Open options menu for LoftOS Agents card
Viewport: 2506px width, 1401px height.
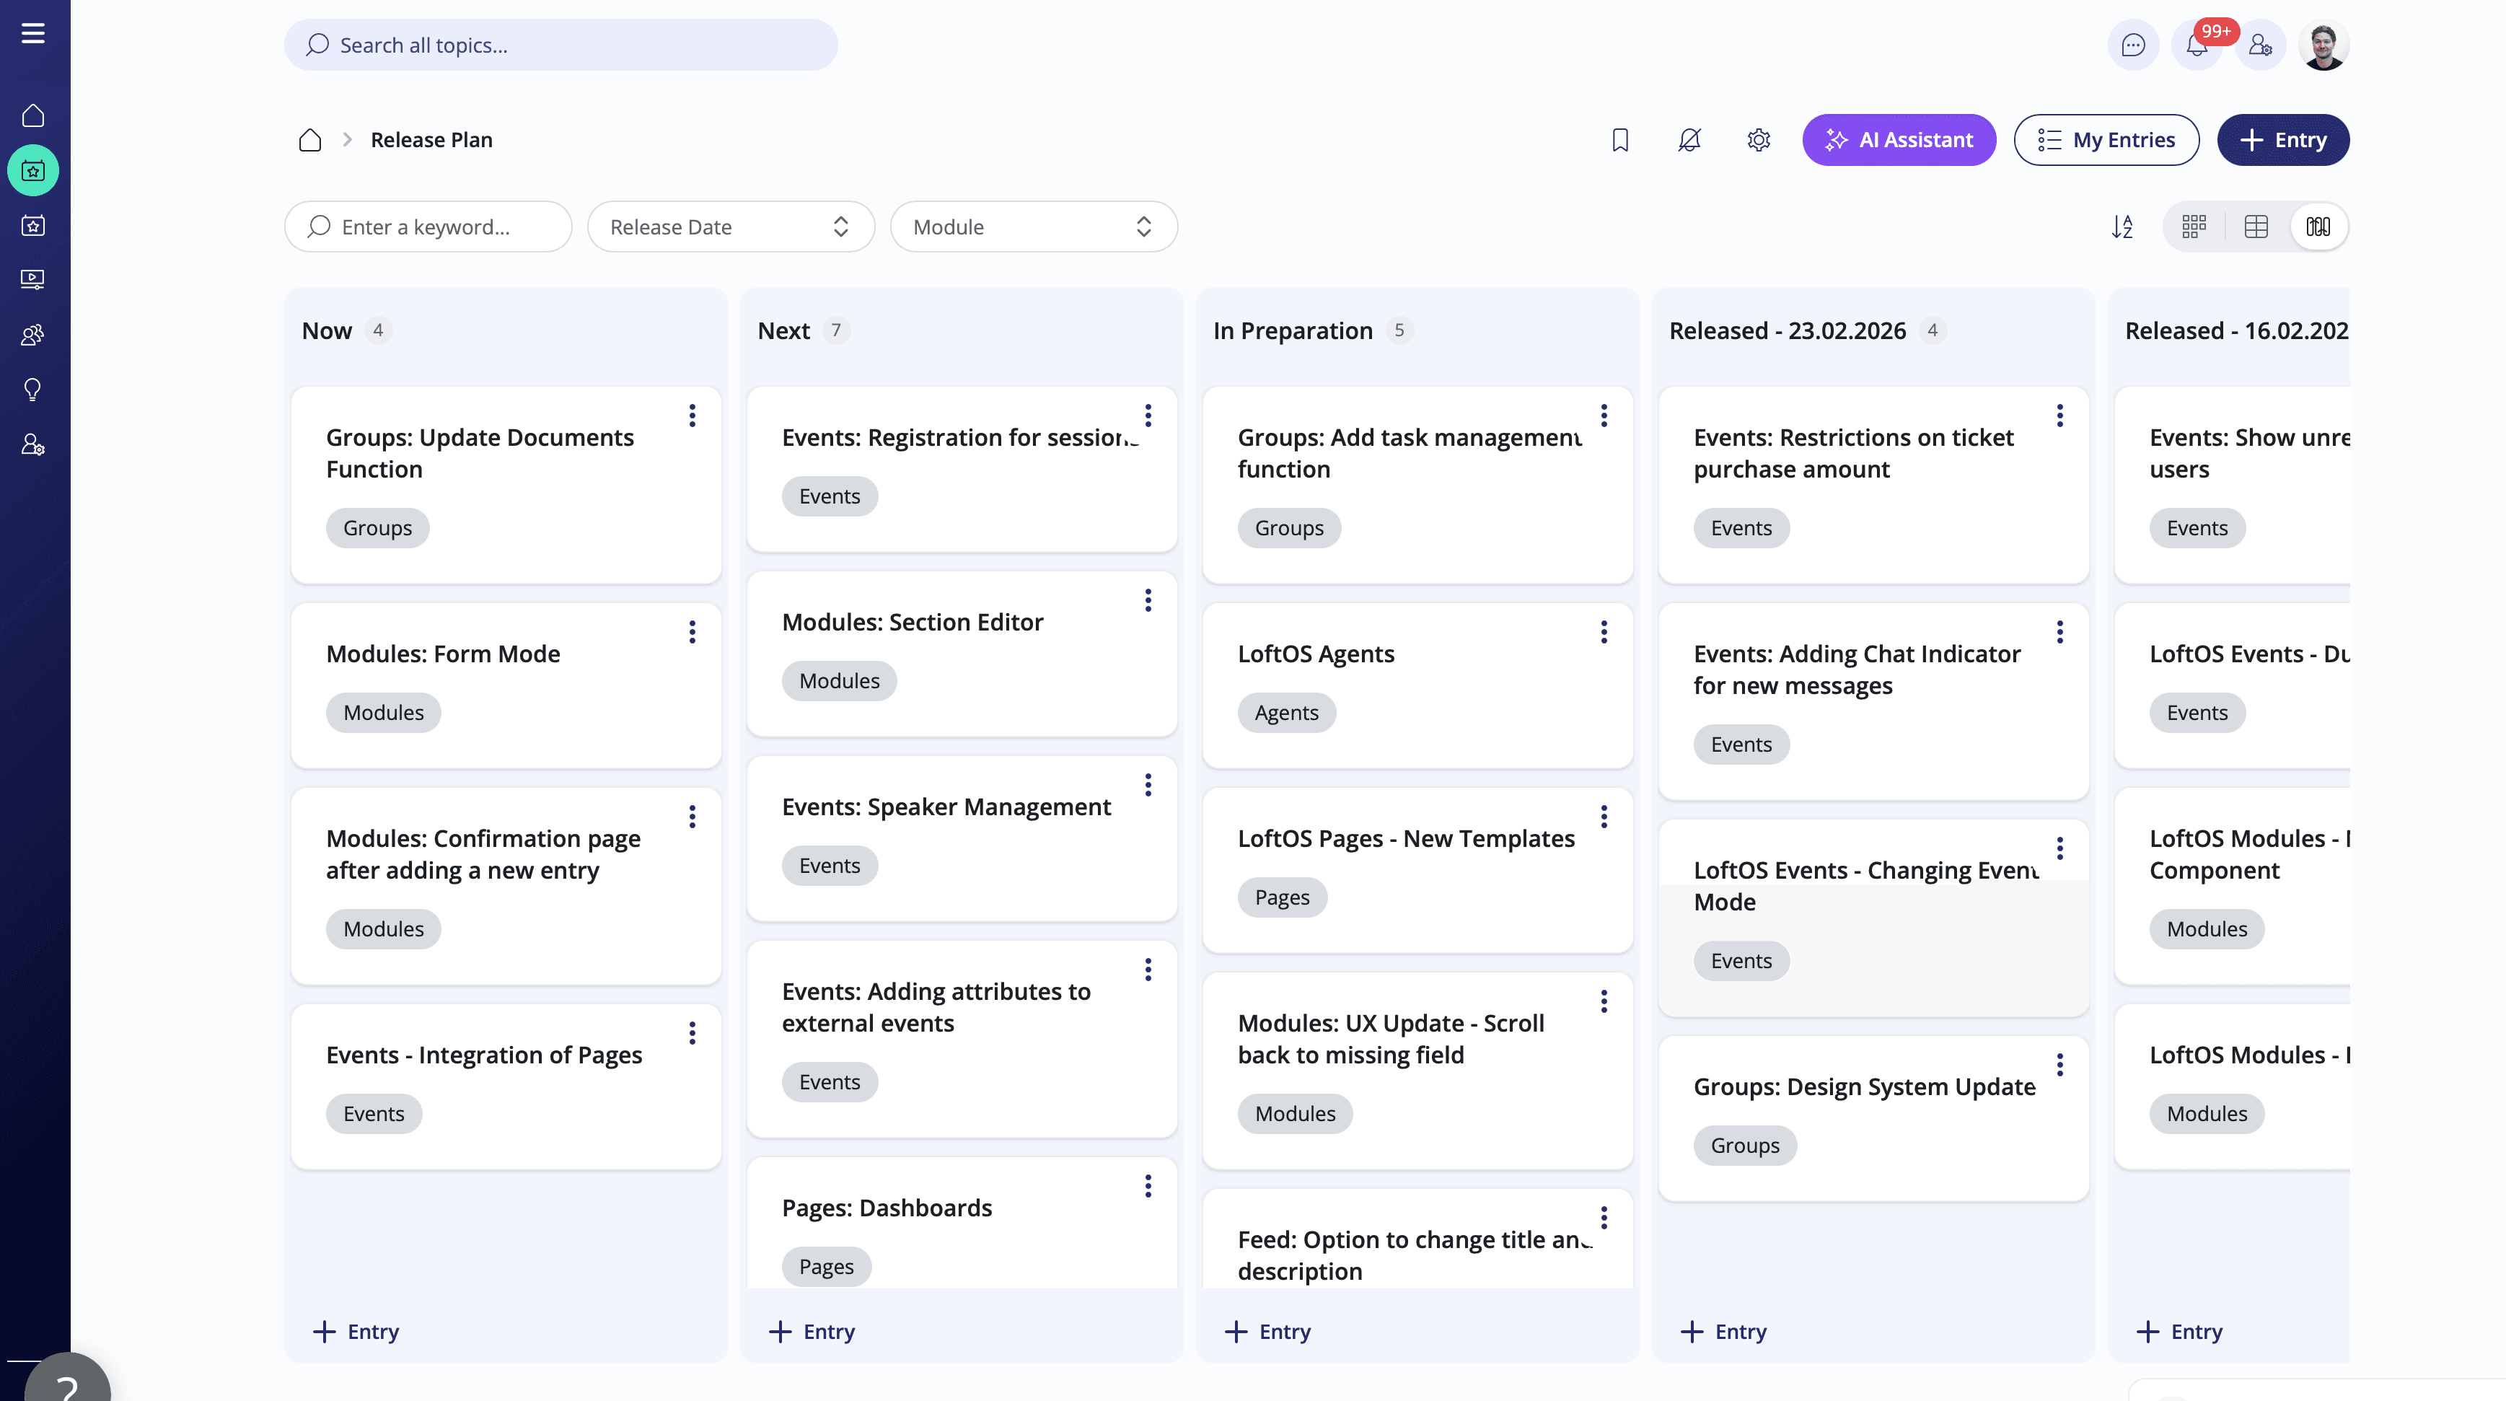[1603, 633]
